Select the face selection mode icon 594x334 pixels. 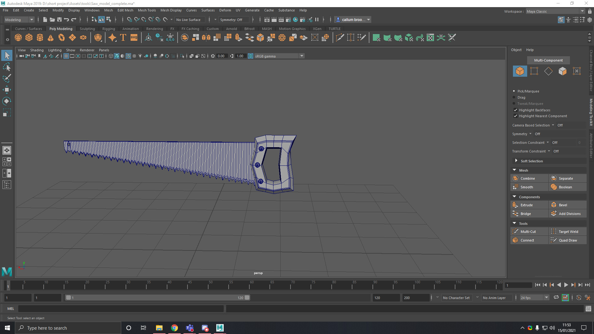click(x=562, y=71)
